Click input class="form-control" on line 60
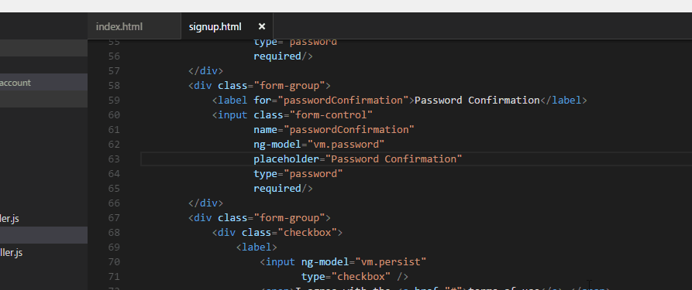This screenshot has height=290, width=692. coord(292,115)
